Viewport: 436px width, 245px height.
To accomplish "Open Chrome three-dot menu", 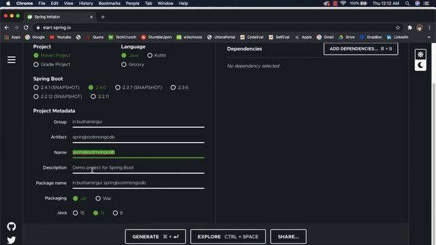I will (x=429, y=27).
